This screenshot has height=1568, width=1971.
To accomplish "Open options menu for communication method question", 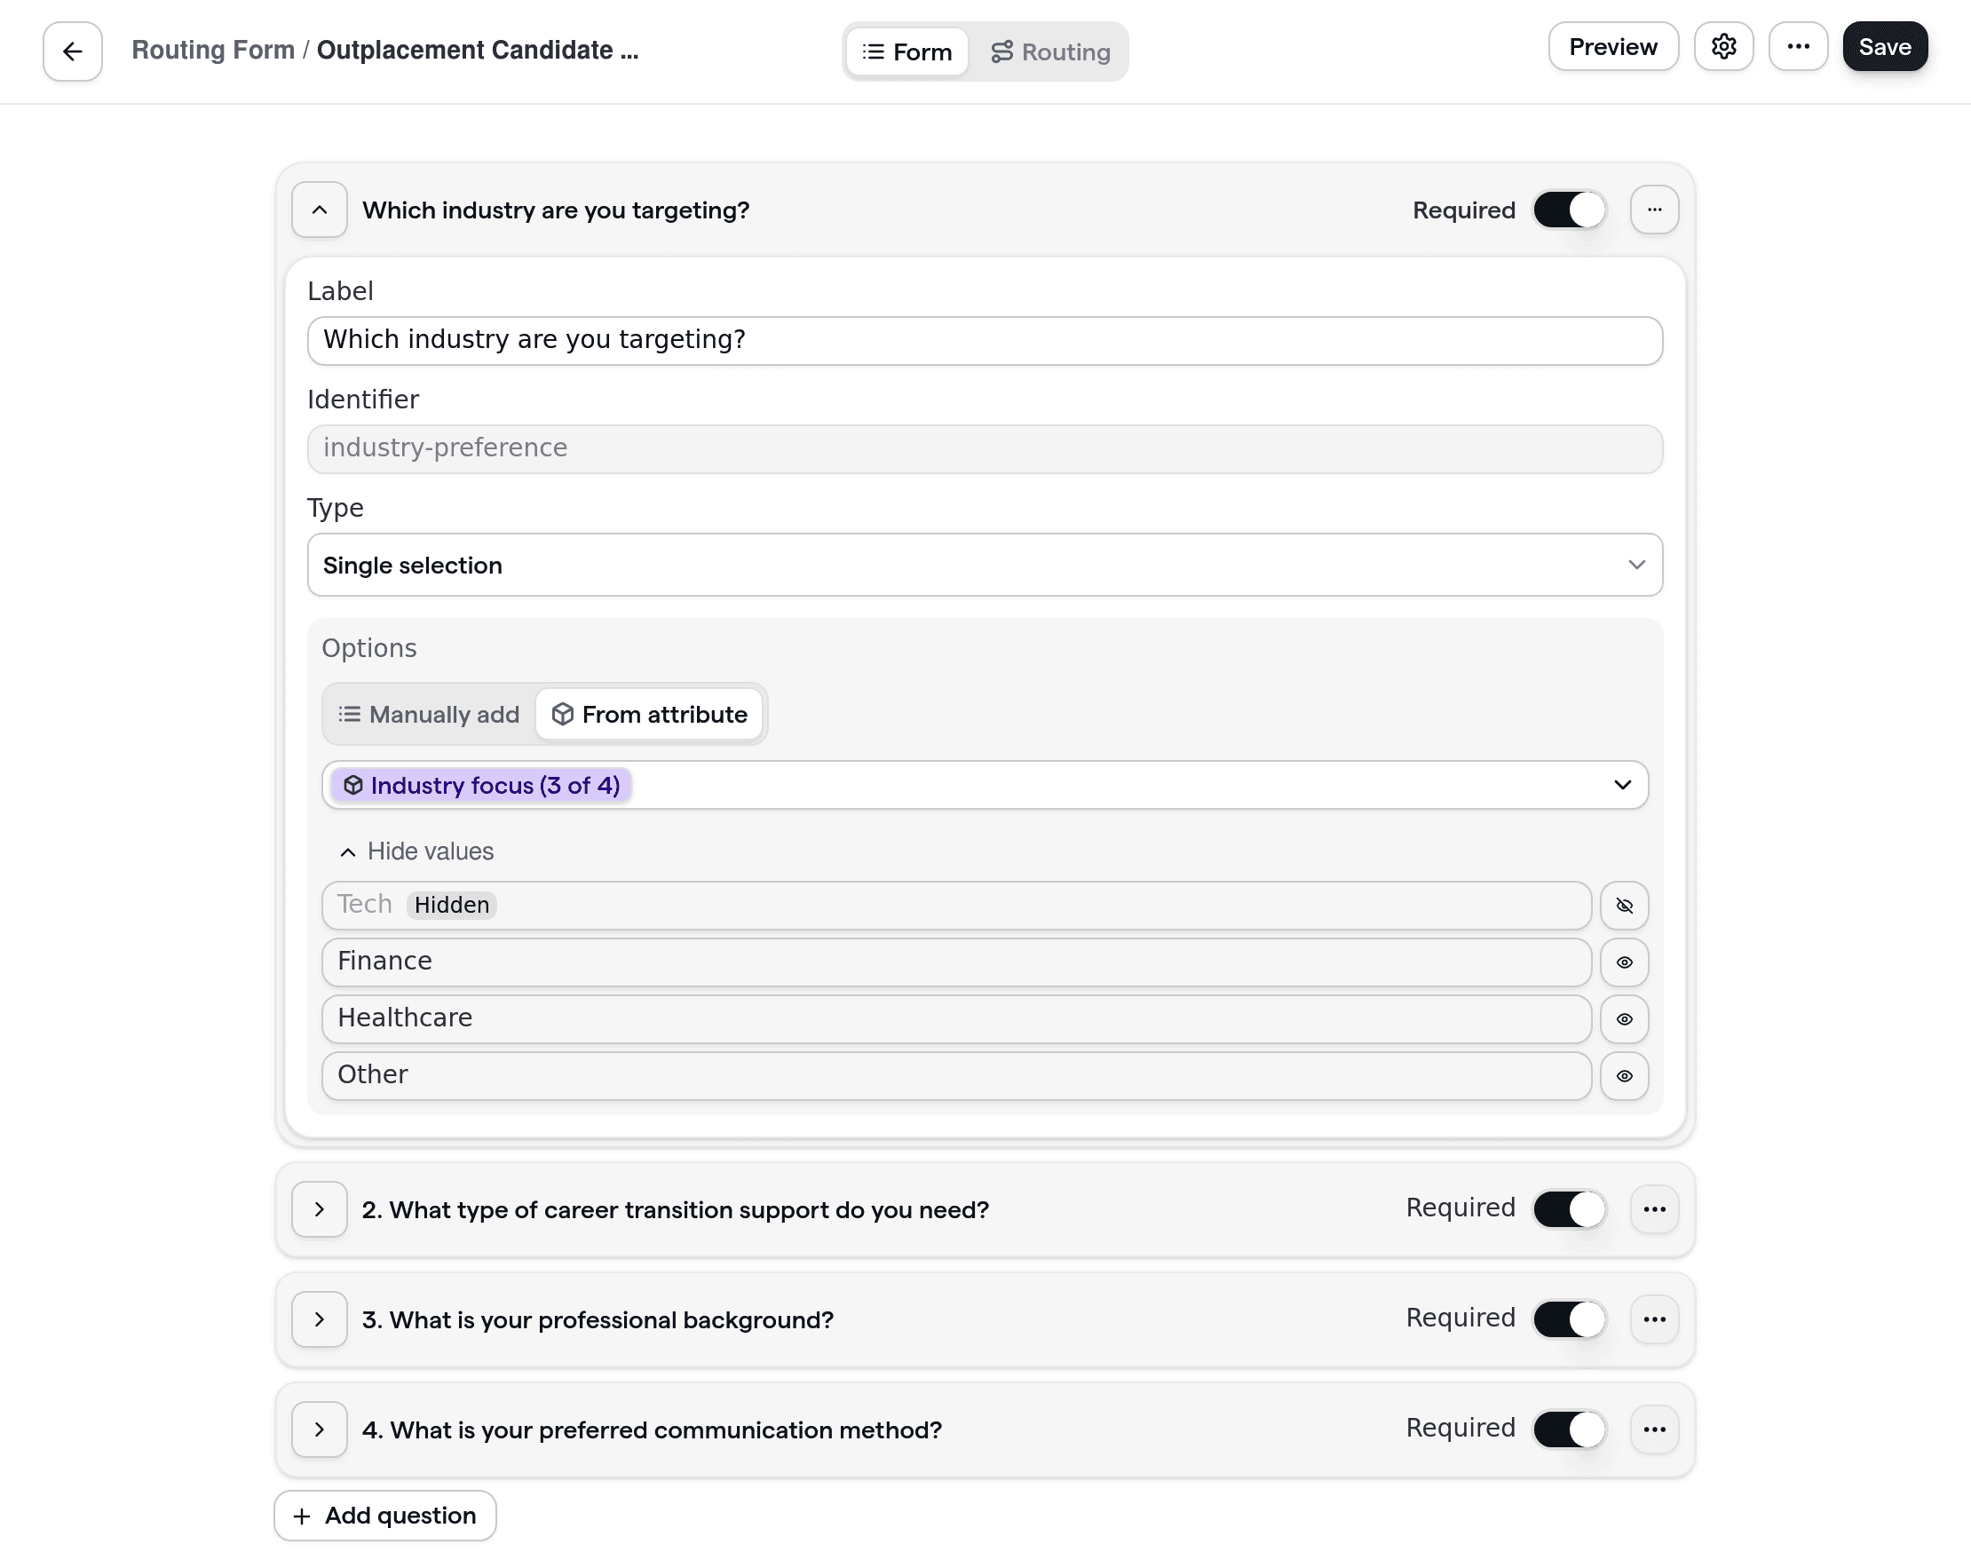I will point(1655,1429).
